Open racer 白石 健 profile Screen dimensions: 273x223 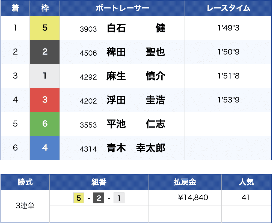tap(136, 28)
